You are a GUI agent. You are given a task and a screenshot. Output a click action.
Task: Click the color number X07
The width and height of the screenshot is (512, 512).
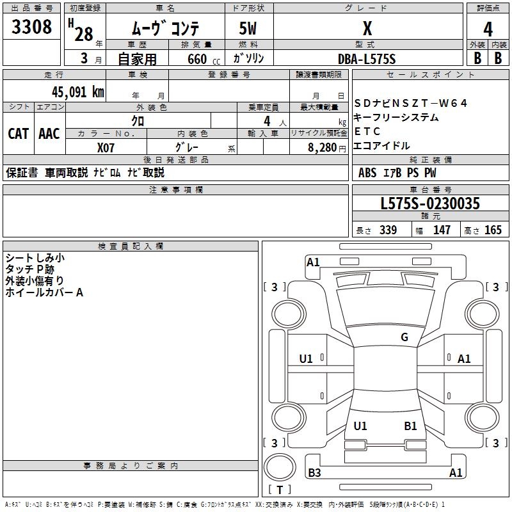(106, 148)
